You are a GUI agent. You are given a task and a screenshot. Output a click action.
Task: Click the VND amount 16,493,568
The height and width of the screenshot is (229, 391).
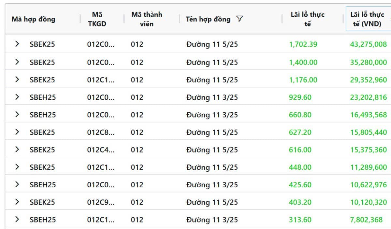click(x=369, y=115)
